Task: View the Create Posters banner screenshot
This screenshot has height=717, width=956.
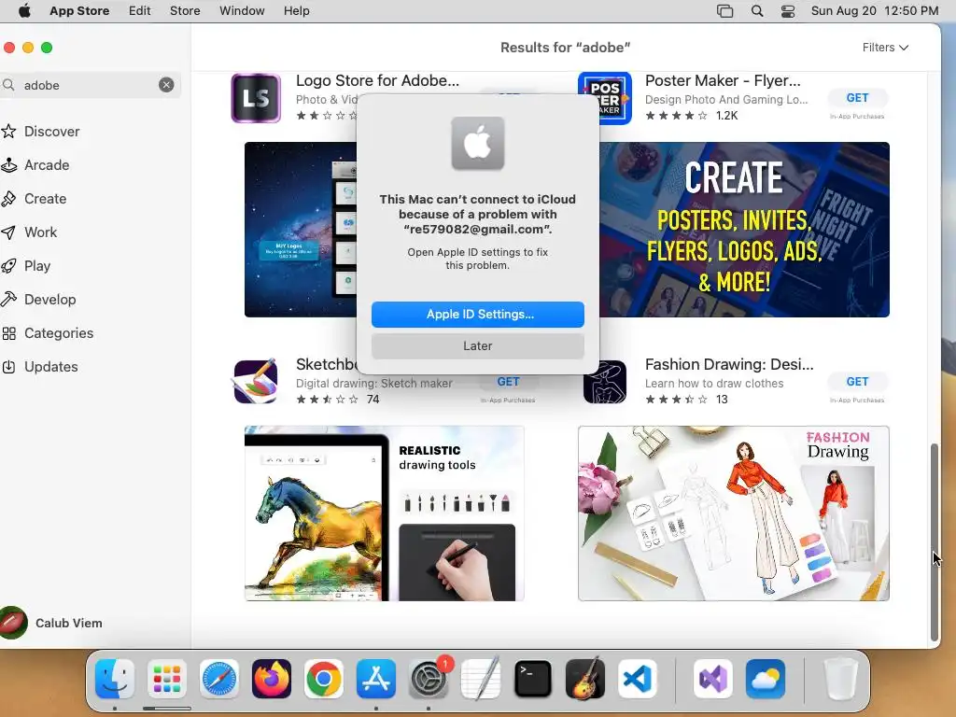Action: [744, 230]
